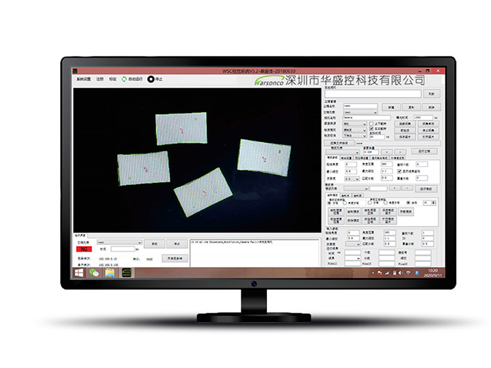Click the PixelX result field

pos(352,264)
